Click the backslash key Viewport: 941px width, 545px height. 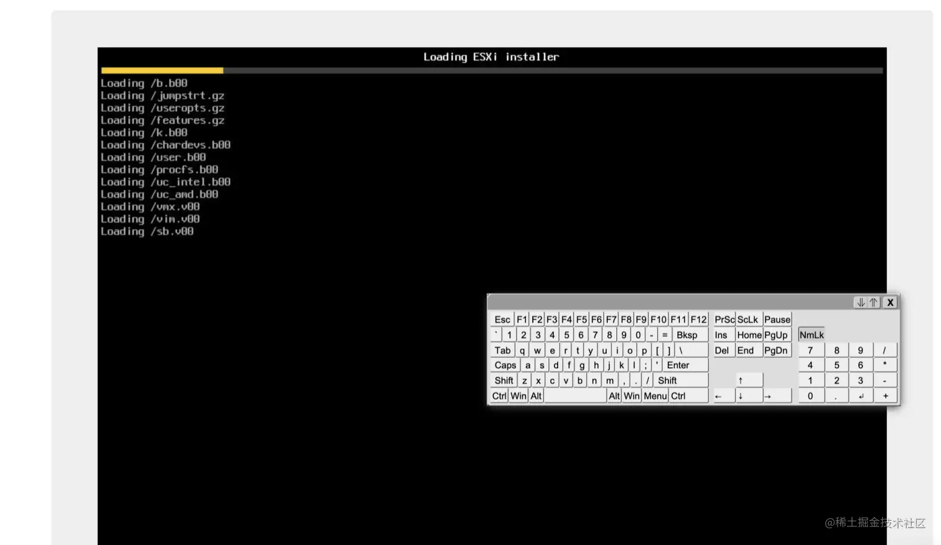tap(691, 350)
